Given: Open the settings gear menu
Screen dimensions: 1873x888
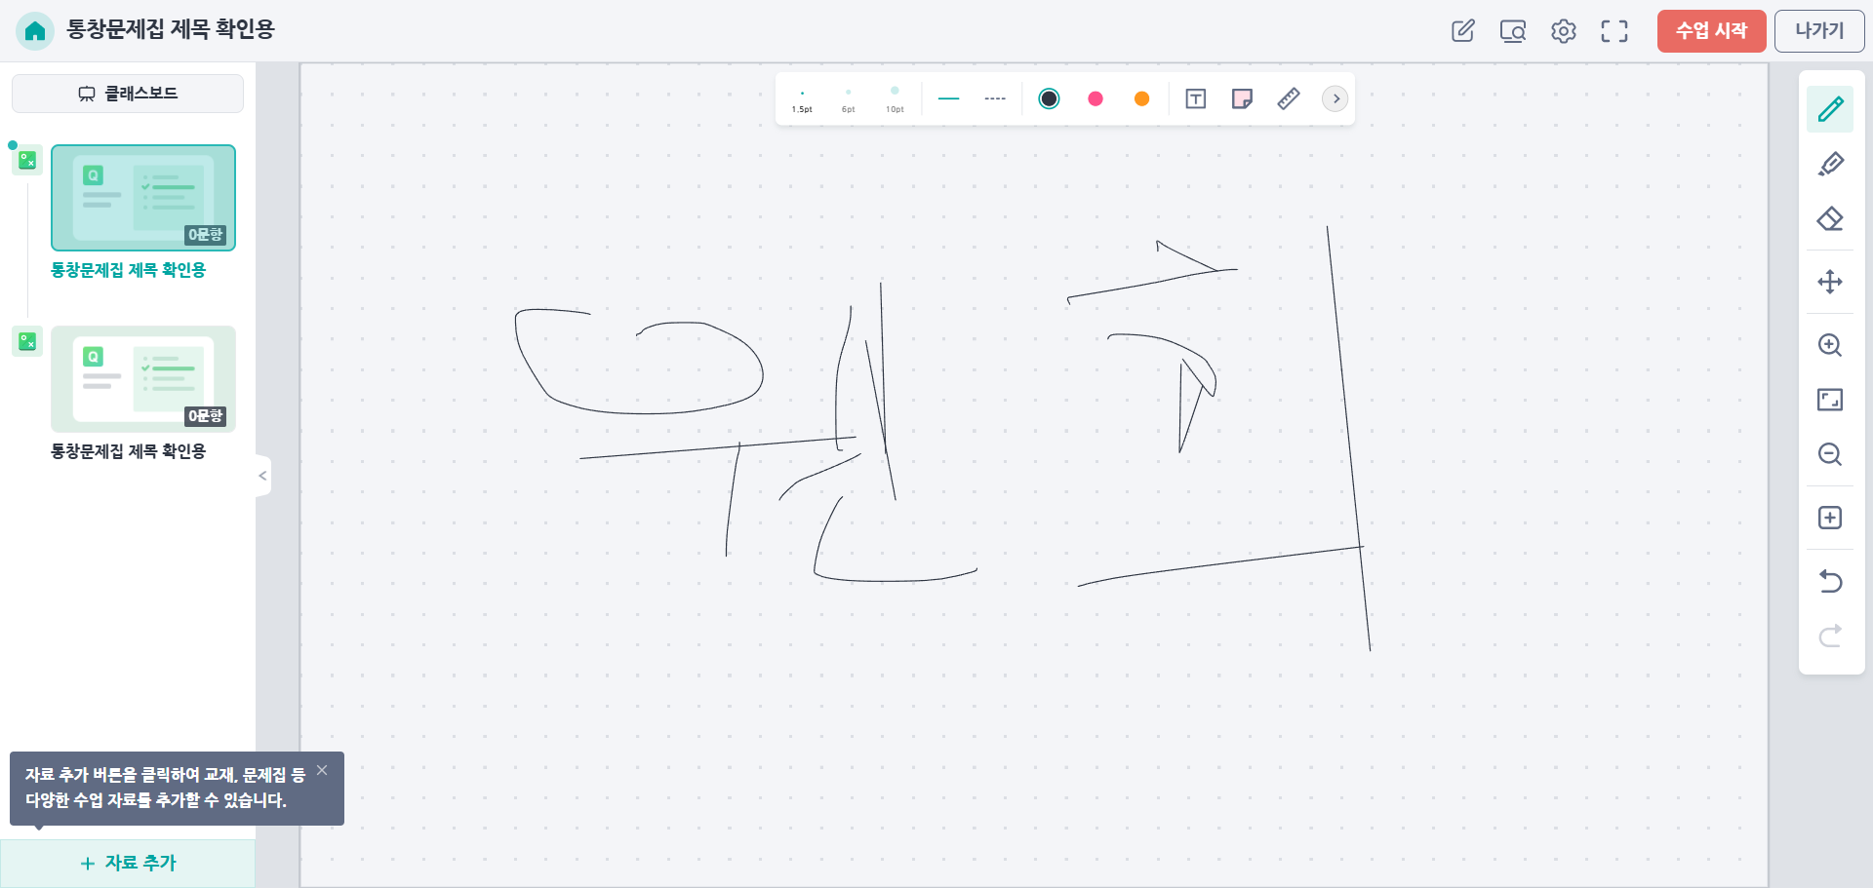Looking at the screenshot, I should (x=1564, y=31).
